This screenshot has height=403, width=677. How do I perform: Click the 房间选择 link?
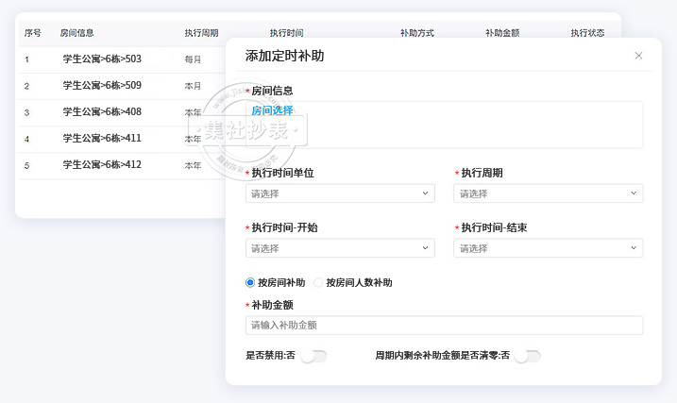[272, 110]
